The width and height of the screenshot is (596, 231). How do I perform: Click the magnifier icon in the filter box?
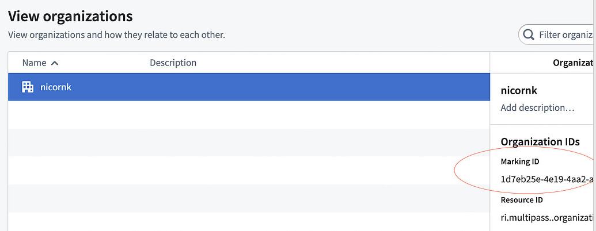529,35
